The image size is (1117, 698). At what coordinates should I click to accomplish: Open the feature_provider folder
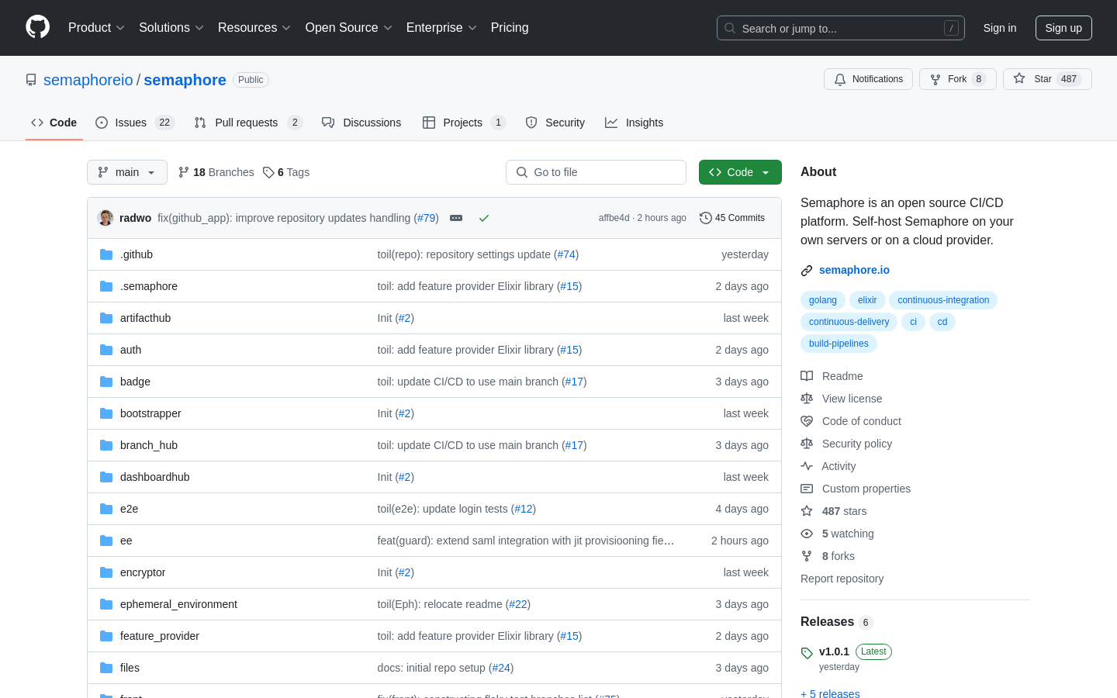point(160,636)
